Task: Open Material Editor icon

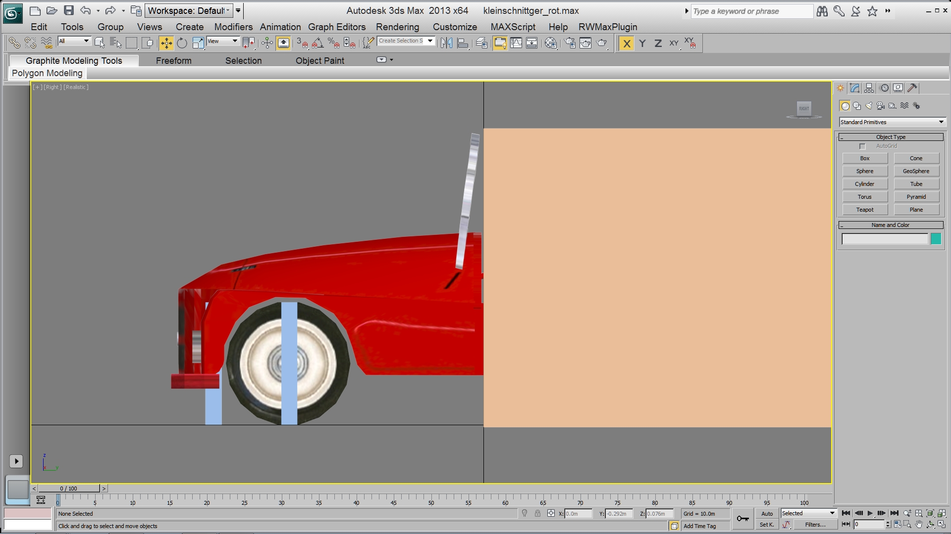Action: pos(551,44)
